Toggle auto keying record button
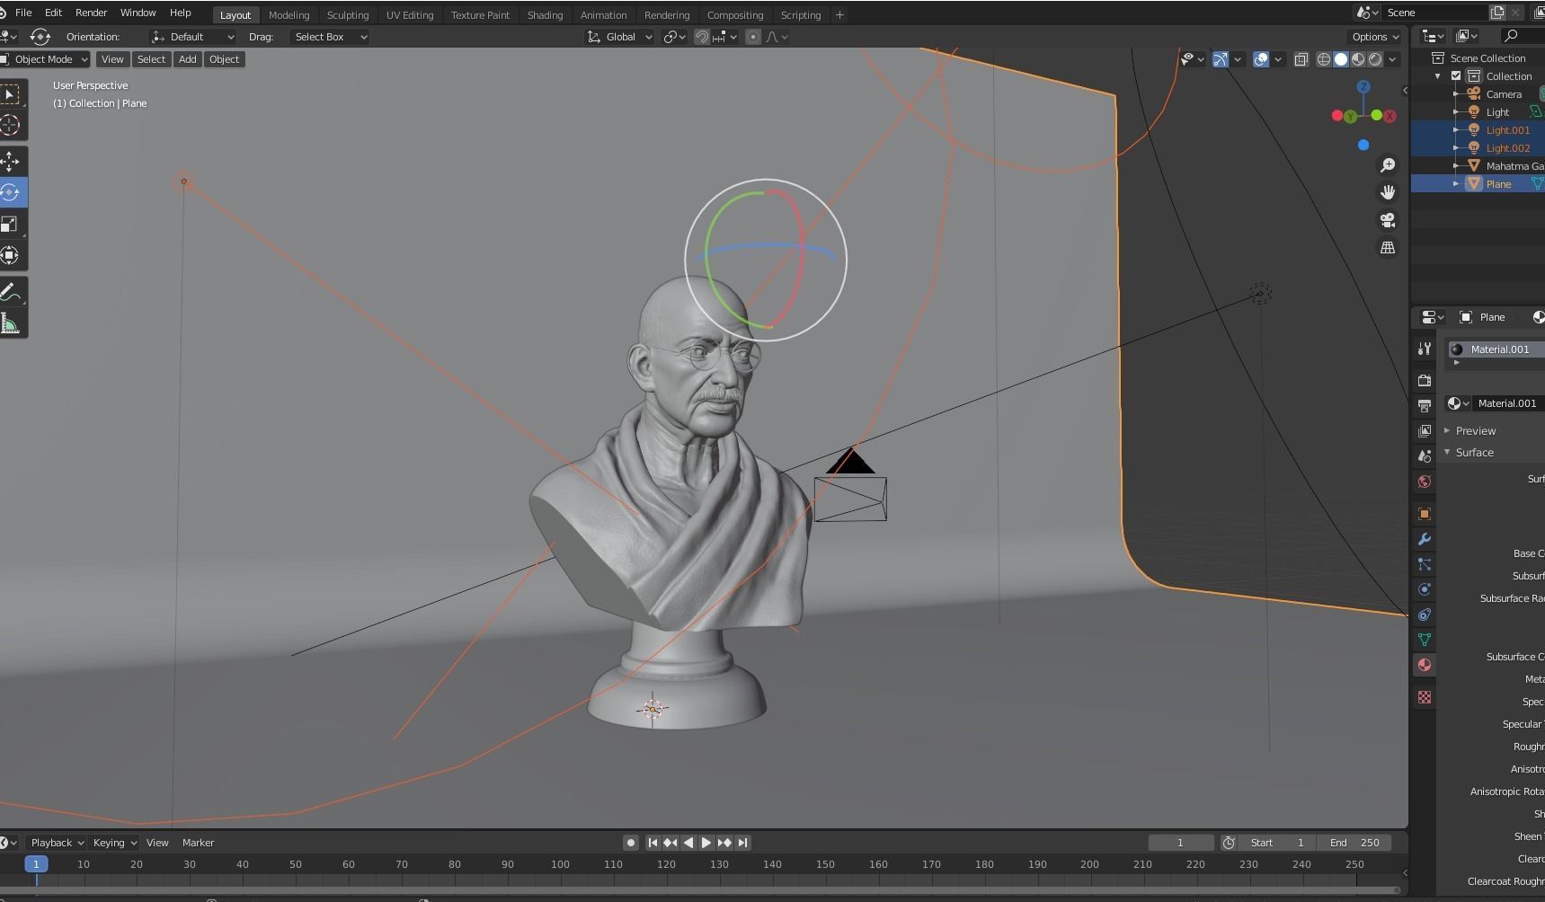 pyautogui.click(x=631, y=843)
